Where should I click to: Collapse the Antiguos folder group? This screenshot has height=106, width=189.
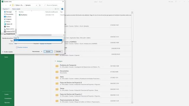55,61
